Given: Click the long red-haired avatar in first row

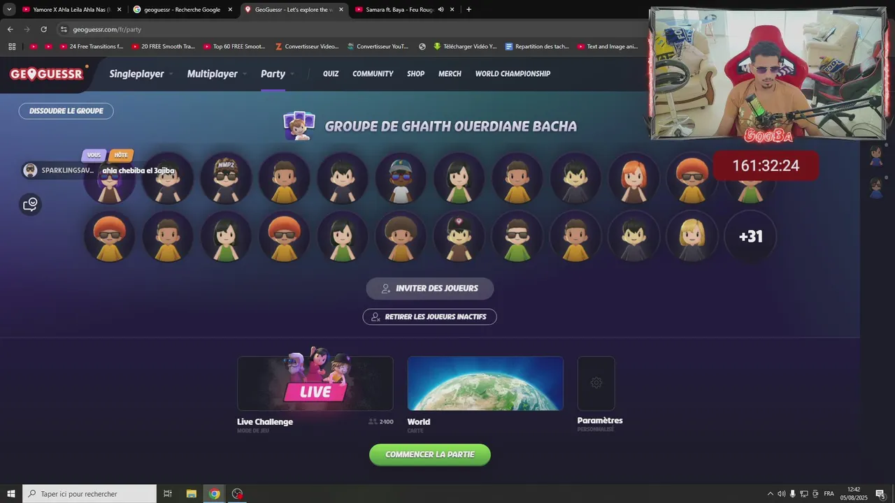Looking at the screenshot, I should tap(633, 177).
